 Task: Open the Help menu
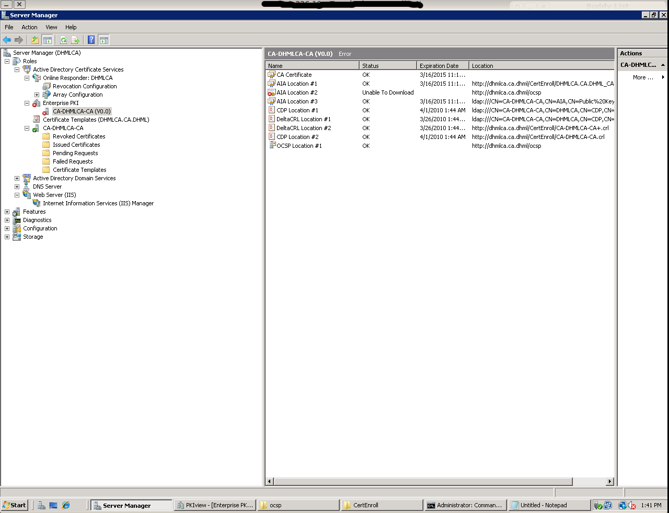[x=71, y=27]
